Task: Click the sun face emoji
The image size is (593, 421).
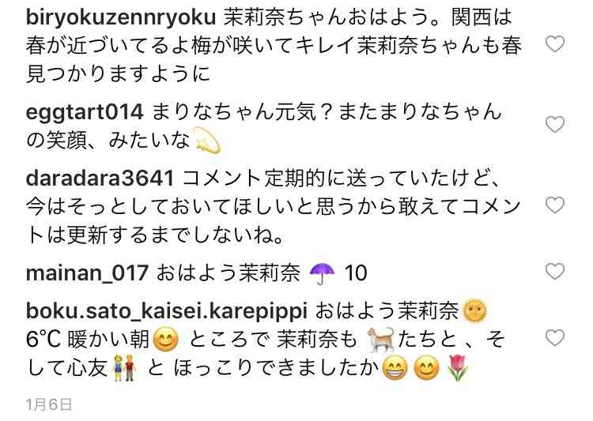Action: coord(475,311)
